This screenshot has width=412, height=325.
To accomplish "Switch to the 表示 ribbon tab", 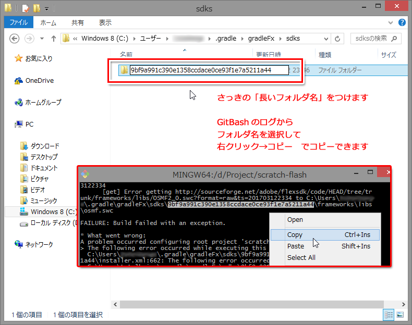I will click(105, 22).
